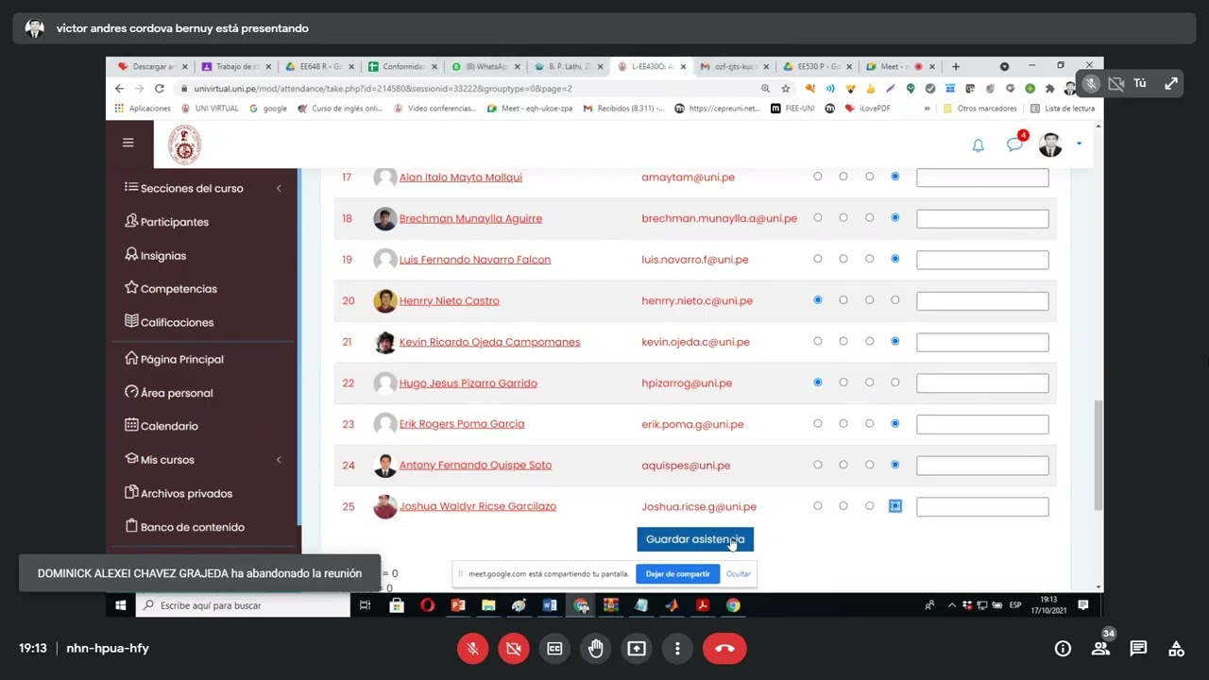Image resolution: width=1209 pixels, height=680 pixels.
Task: Click the university logo
Action: coord(184,145)
